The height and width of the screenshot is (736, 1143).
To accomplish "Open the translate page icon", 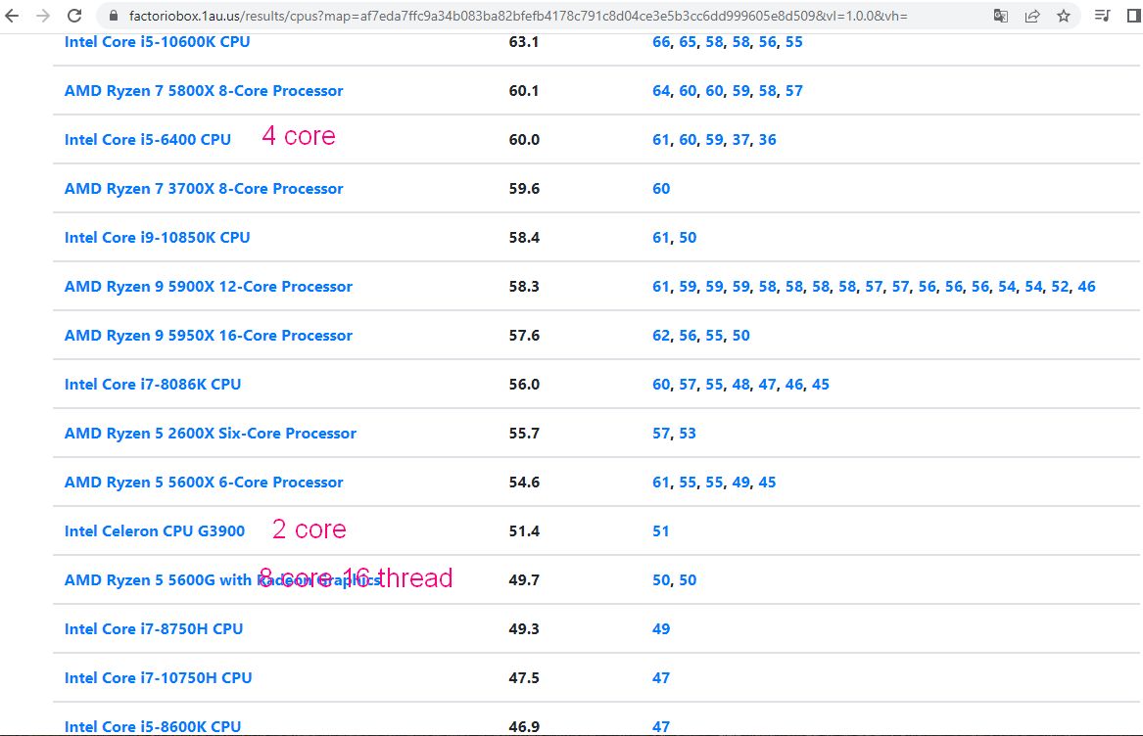I will [1001, 16].
